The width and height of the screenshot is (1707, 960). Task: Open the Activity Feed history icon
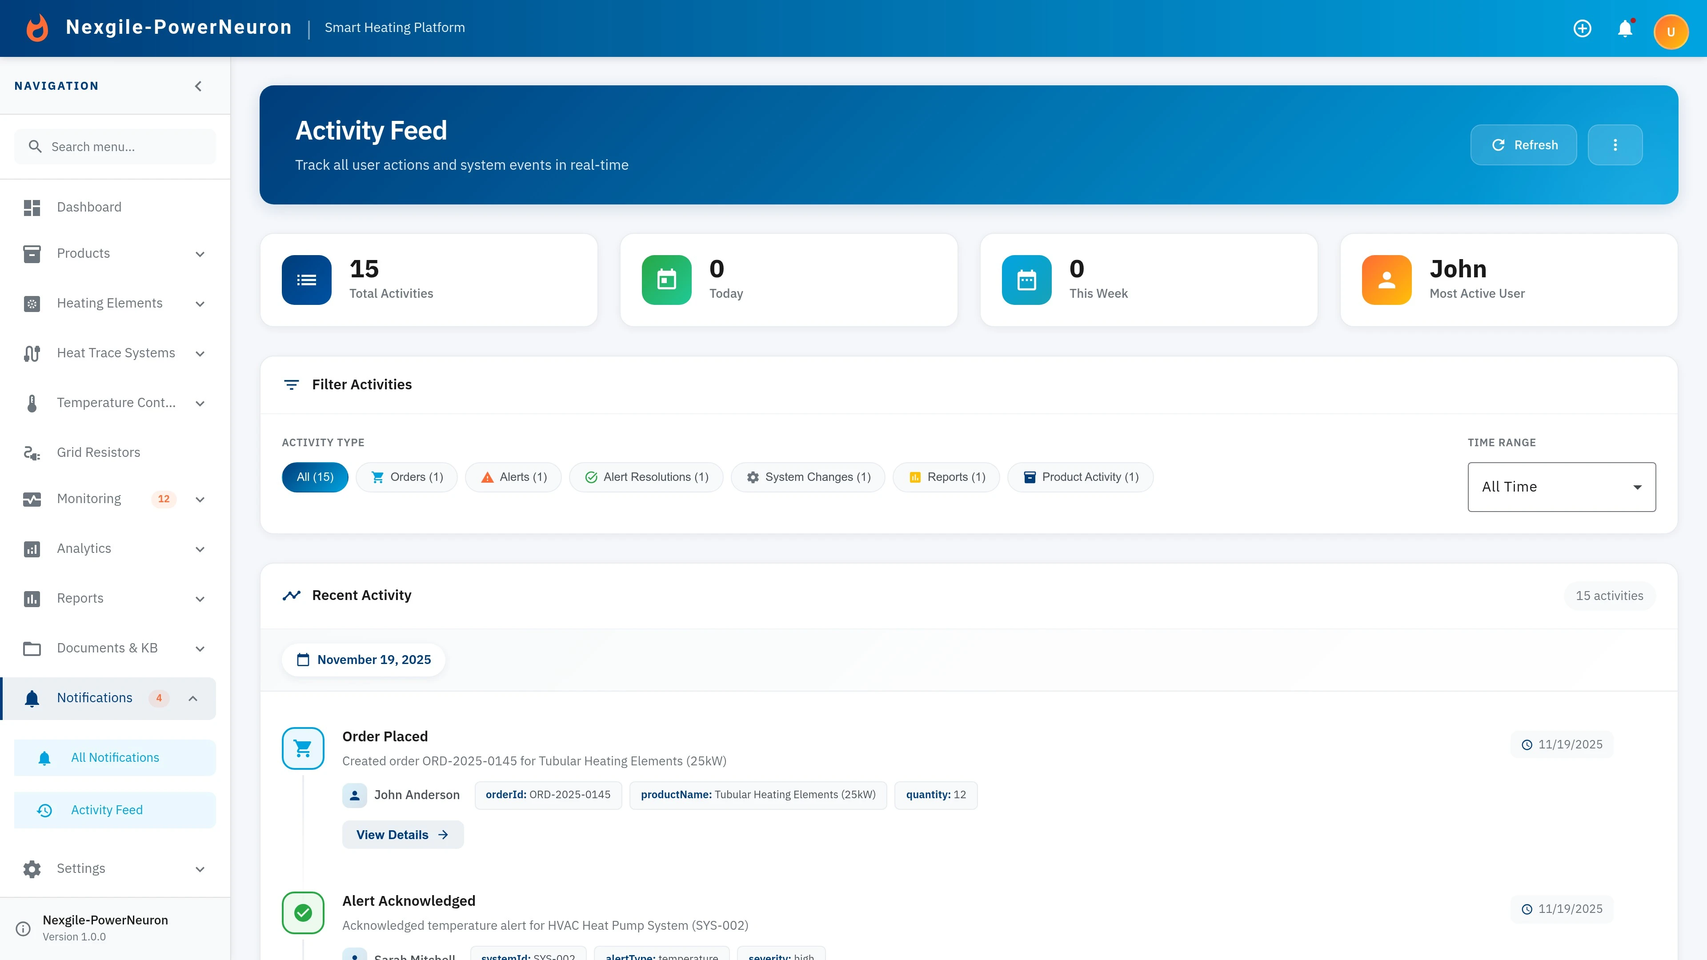[x=44, y=810]
